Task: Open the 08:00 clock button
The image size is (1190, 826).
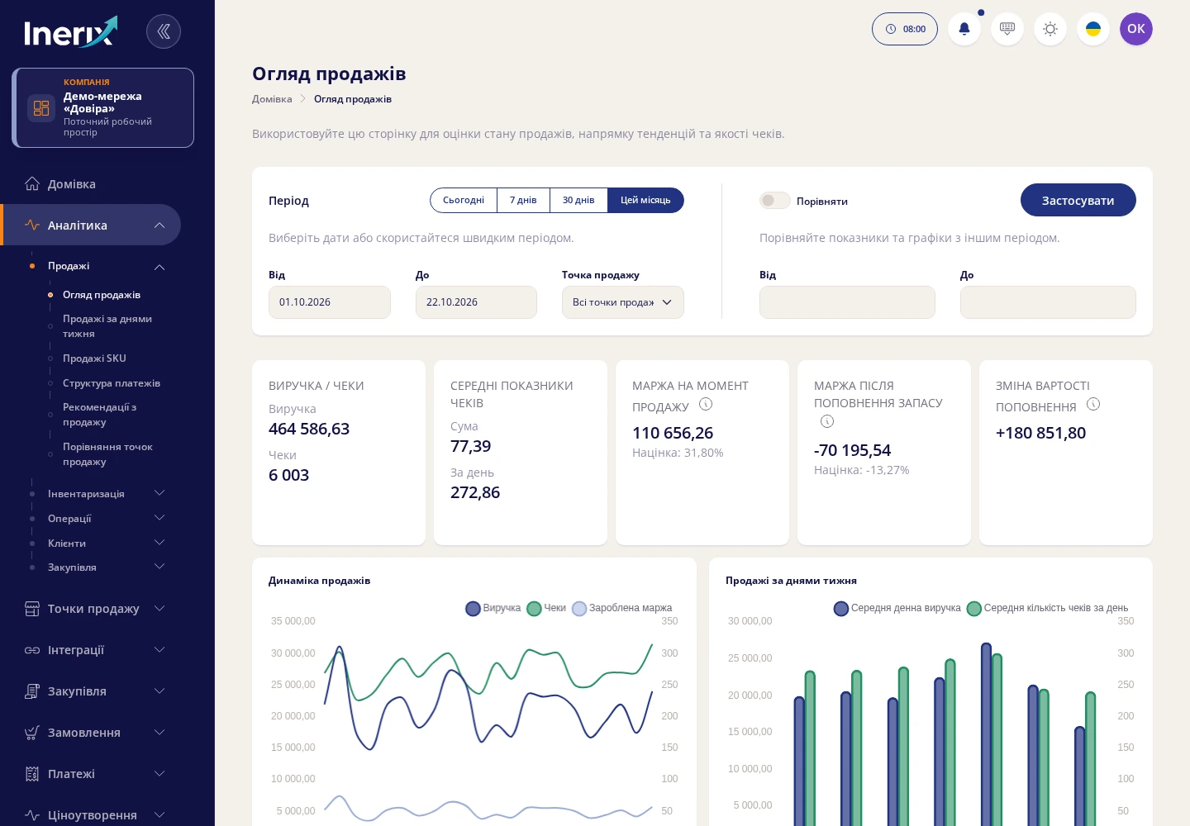Action: (x=905, y=29)
